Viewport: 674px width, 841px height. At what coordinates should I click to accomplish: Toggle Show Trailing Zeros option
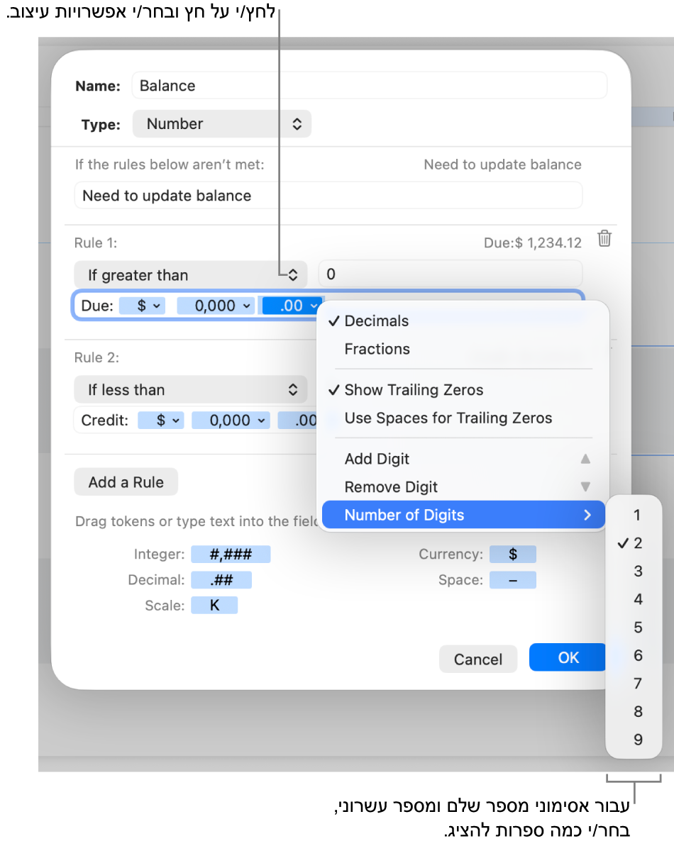point(414,390)
